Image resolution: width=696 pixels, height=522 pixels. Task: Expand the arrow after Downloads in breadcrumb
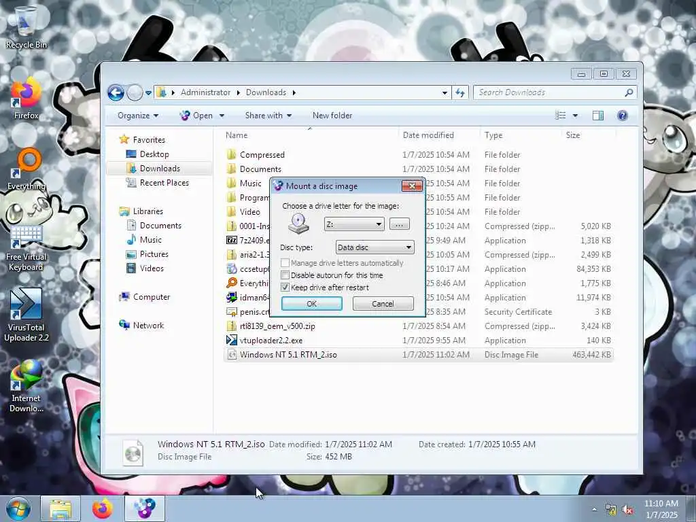pos(294,92)
